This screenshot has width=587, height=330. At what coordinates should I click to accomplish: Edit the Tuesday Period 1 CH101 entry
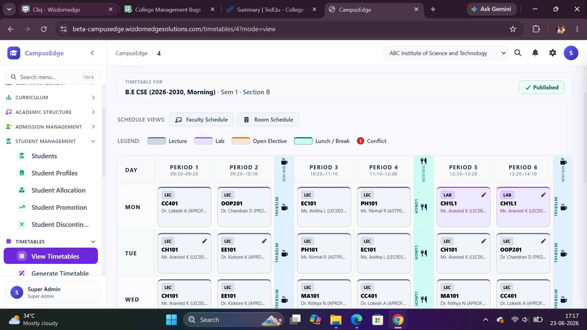tap(204, 241)
